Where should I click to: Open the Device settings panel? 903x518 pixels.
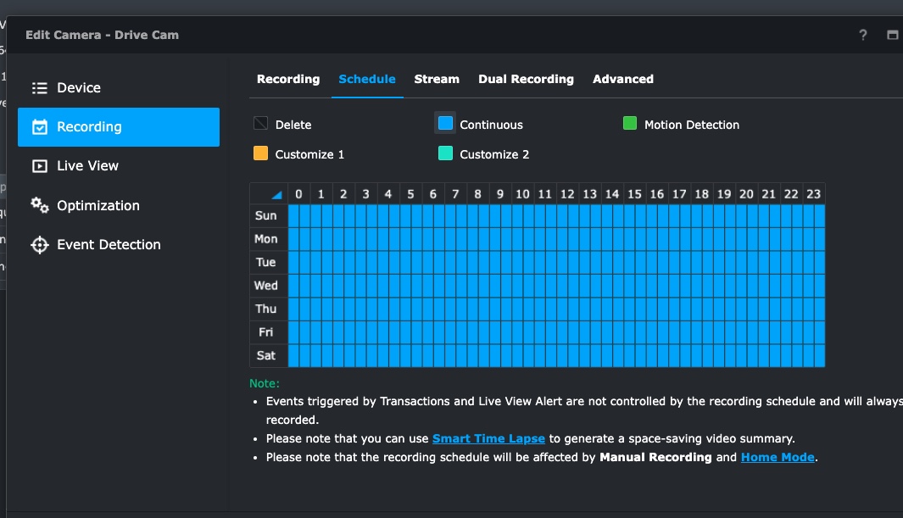coord(79,86)
